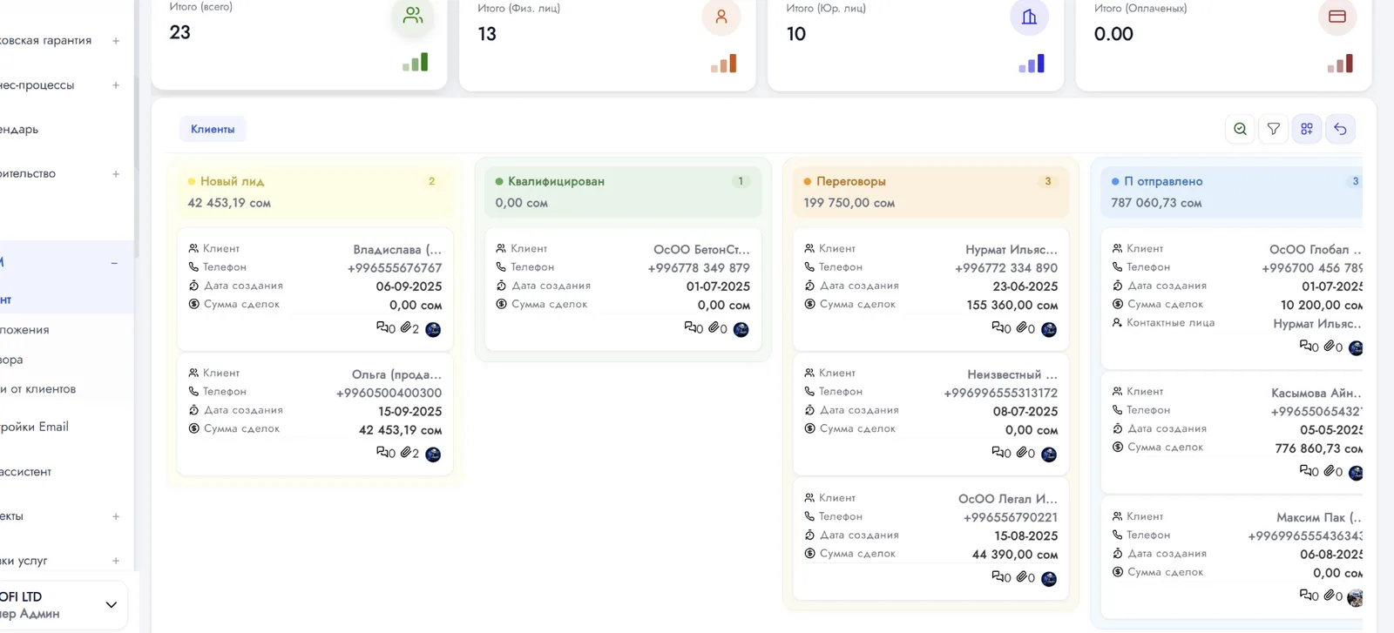Click the assignee avatar on ОсОО БетонСт… card
The image size is (1394, 633).
741,329
